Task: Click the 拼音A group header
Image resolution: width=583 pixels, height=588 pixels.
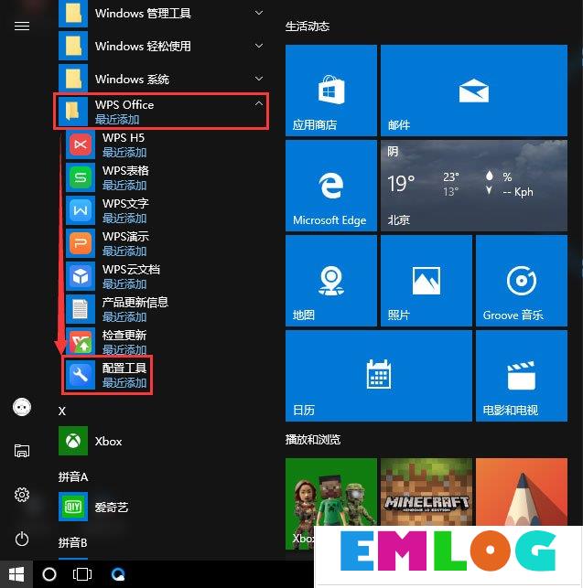Action: pos(73,477)
